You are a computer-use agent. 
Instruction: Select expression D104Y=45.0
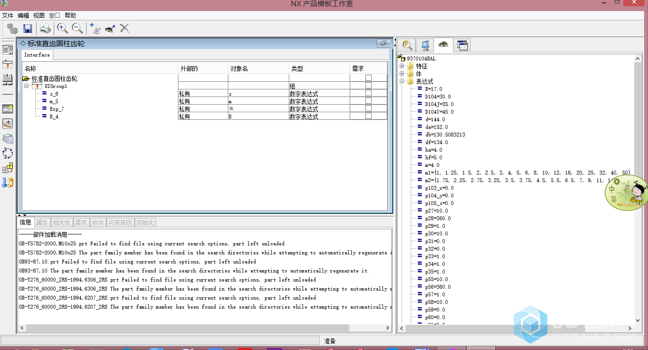pos(439,112)
